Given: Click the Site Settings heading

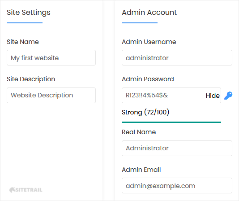Looking at the screenshot, I should pos(29,13).
